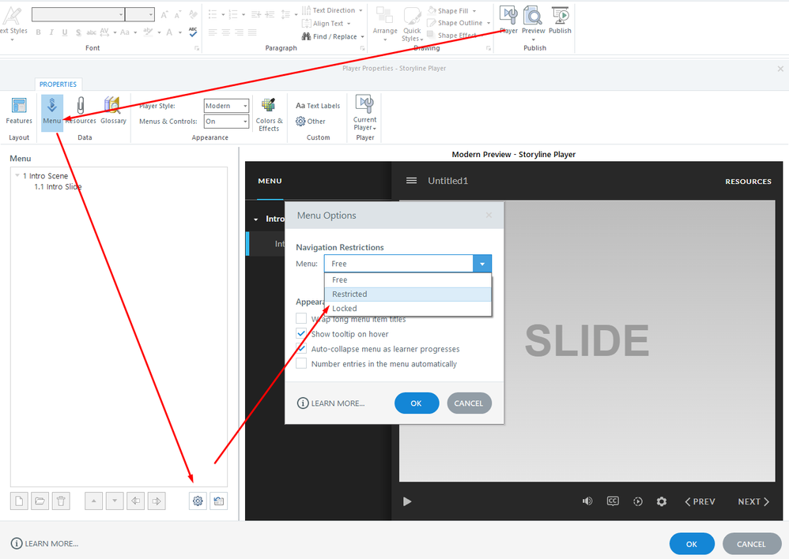The image size is (789, 559).
Task: Open the Player Style dropdown
Action: click(226, 106)
